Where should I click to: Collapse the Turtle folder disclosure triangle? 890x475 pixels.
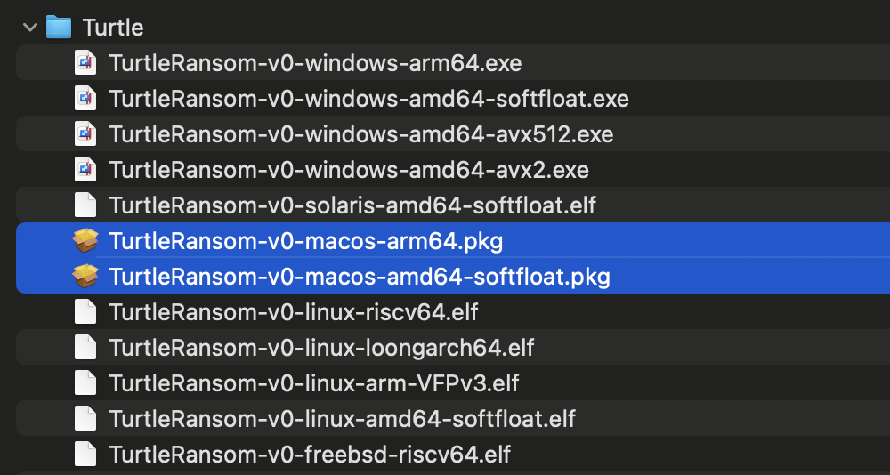coord(30,27)
